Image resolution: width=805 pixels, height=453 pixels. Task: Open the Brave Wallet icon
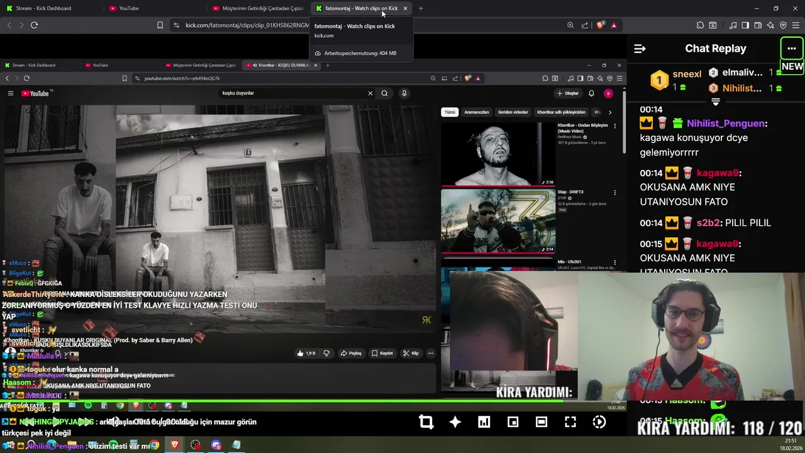(x=758, y=25)
